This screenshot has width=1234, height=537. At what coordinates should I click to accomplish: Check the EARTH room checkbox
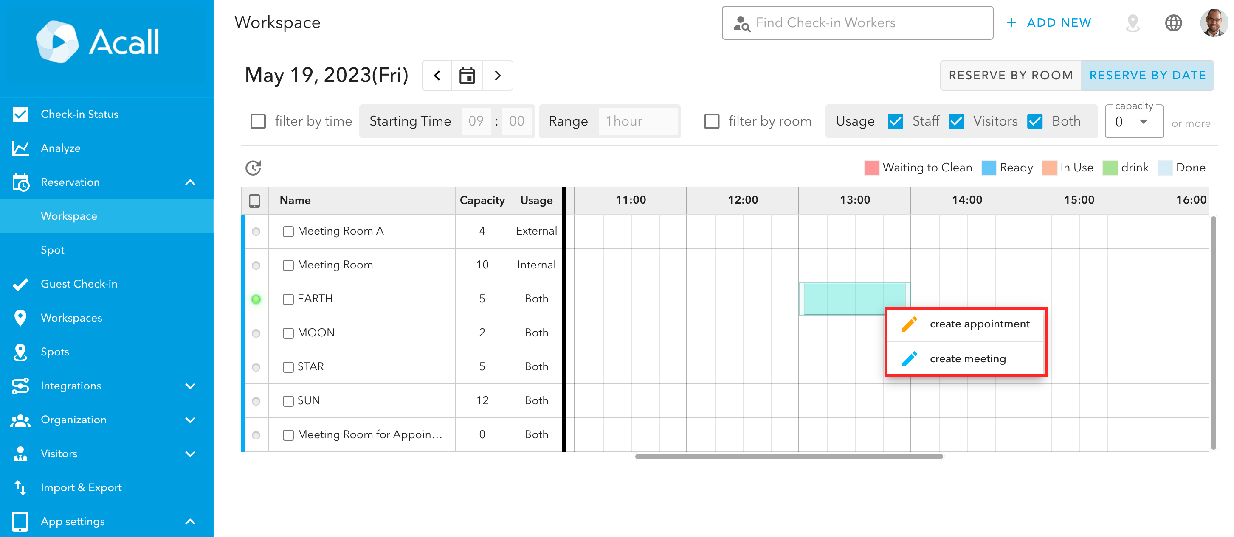click(x=288, y=299)
